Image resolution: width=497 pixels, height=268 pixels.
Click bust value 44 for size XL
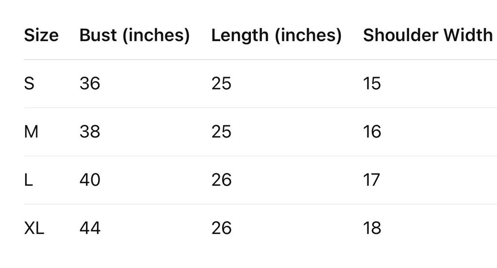click(x=90, y=228)
